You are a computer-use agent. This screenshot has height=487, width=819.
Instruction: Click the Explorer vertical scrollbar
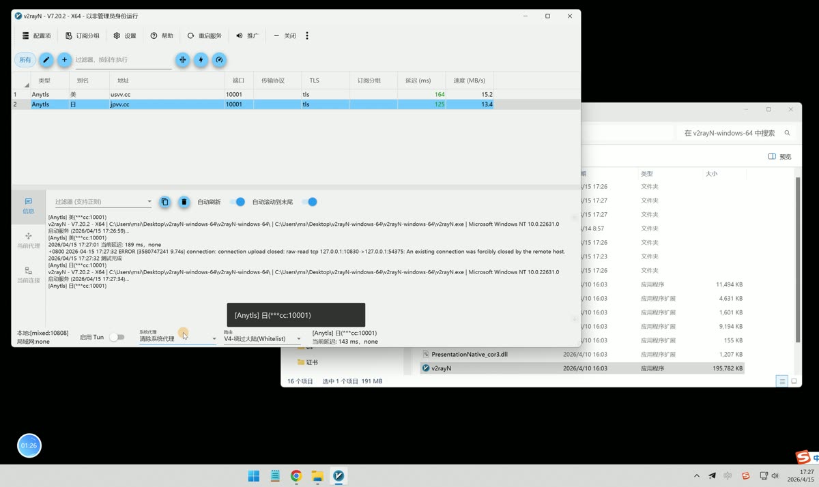point(797,259)
